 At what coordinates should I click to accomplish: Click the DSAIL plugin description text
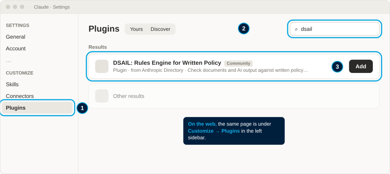tap(210, 70)
